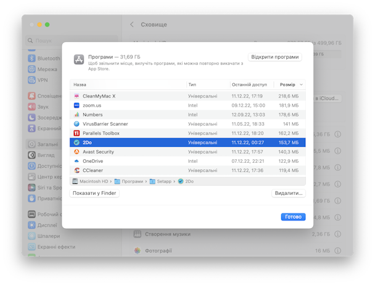Click the CCleaner app icon
Screen dimensions: 375x285
[76, 170]
